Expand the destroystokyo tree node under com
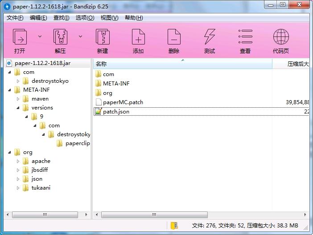313x235 pixels. point(18,81)
